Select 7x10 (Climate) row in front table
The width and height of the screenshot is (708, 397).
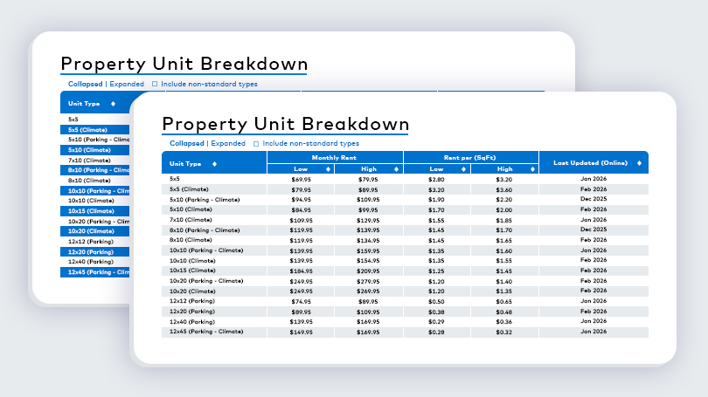[405, 220]
